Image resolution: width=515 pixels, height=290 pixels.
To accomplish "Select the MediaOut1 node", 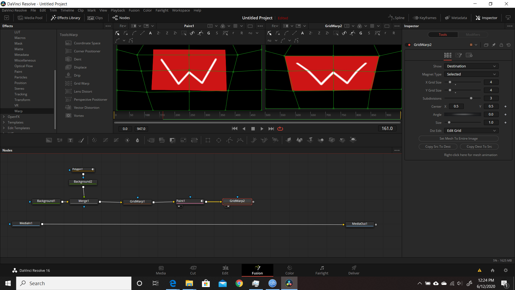I will coord(359,224).
